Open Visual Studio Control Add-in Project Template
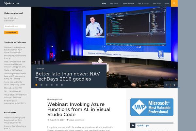 (16, 96)
